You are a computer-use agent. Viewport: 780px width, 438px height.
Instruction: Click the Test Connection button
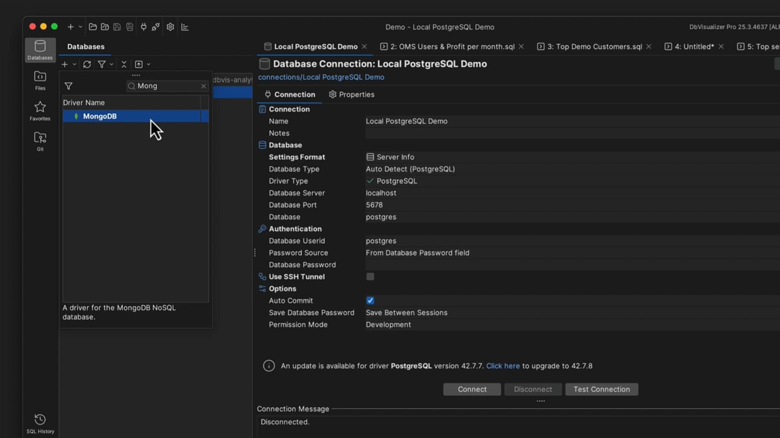(x=601, y=389)
